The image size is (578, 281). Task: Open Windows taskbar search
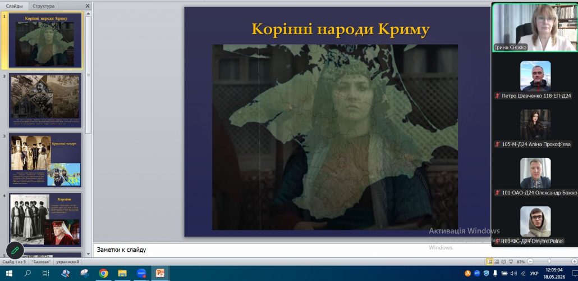tap(27, 273)
